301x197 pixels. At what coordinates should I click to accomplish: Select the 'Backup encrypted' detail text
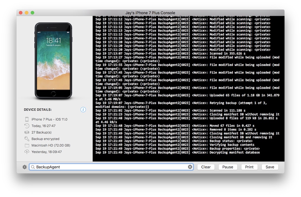pos(45,139)
